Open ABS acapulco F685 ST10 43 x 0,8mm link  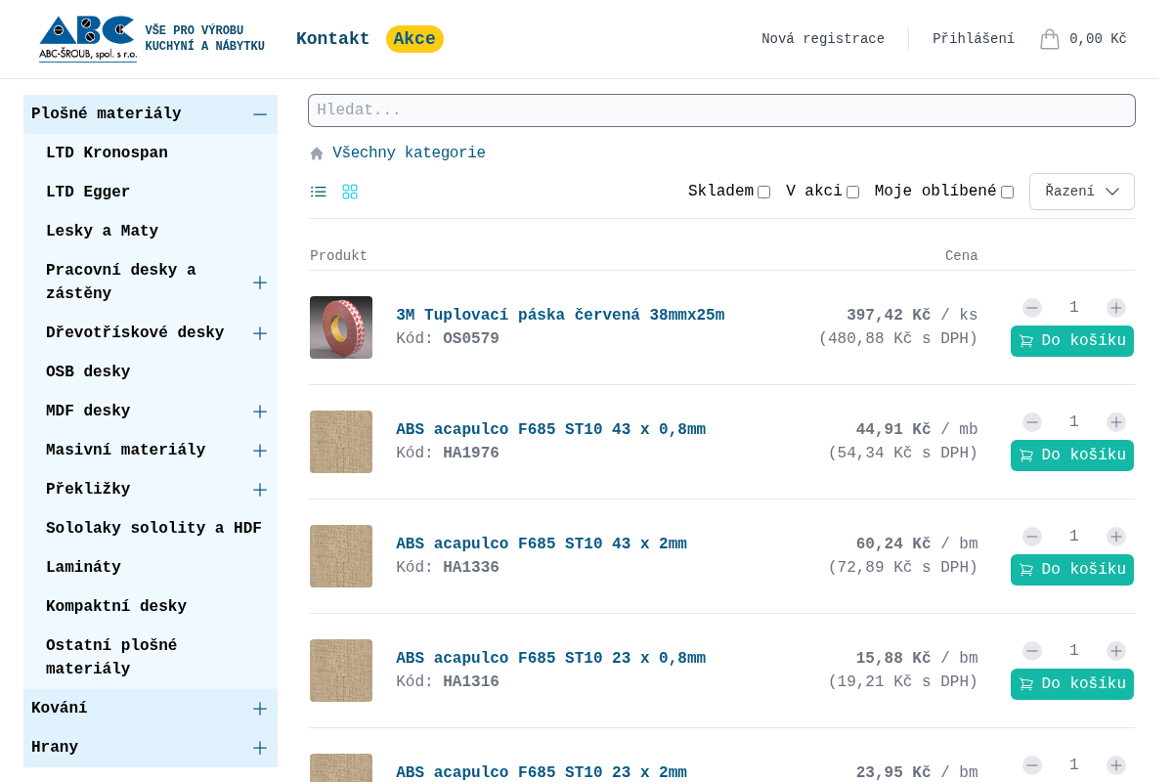(x=550, y=430)
